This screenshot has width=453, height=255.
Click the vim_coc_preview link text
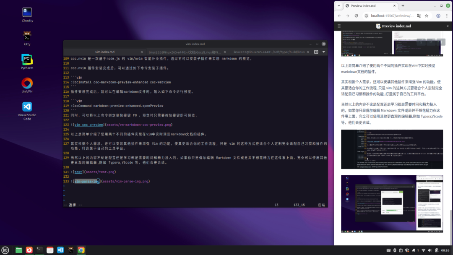point(89,125)
